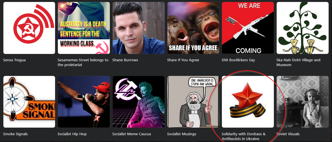The image size is (332, 142).
Task: Open the red star with ribbon image
Action: coord(248,102)
